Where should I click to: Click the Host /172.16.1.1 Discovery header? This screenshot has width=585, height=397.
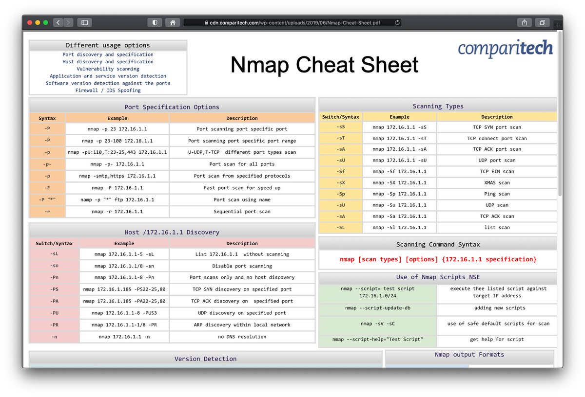172,232
